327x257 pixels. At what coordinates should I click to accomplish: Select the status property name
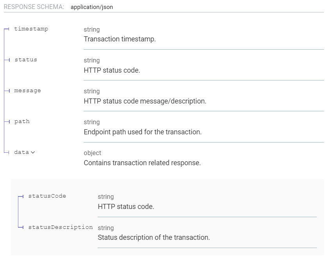pyautogui.click(x=25, y=60)
